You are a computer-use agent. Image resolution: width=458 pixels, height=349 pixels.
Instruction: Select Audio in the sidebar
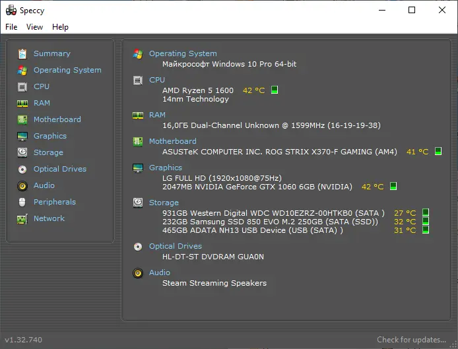pyautogui.click(x=44, y=185)
